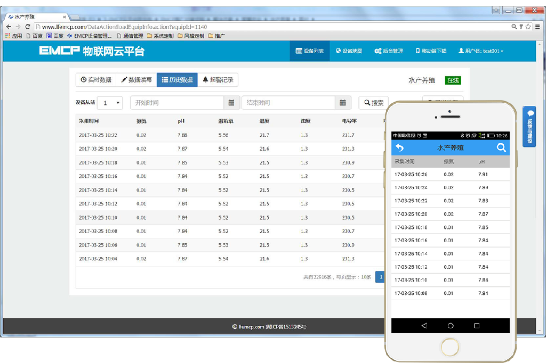
Task: Open the calendar picker for 开始时间
Action: (x=231, y=103)
